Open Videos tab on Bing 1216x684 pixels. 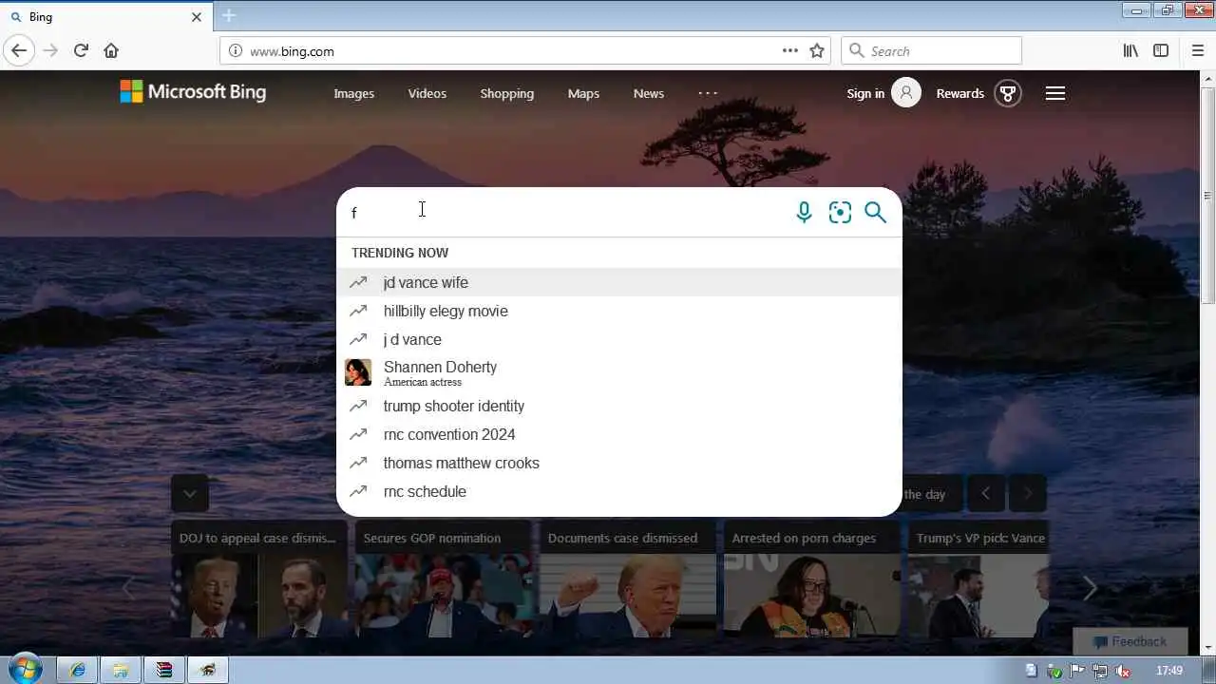tap(427, 93)
